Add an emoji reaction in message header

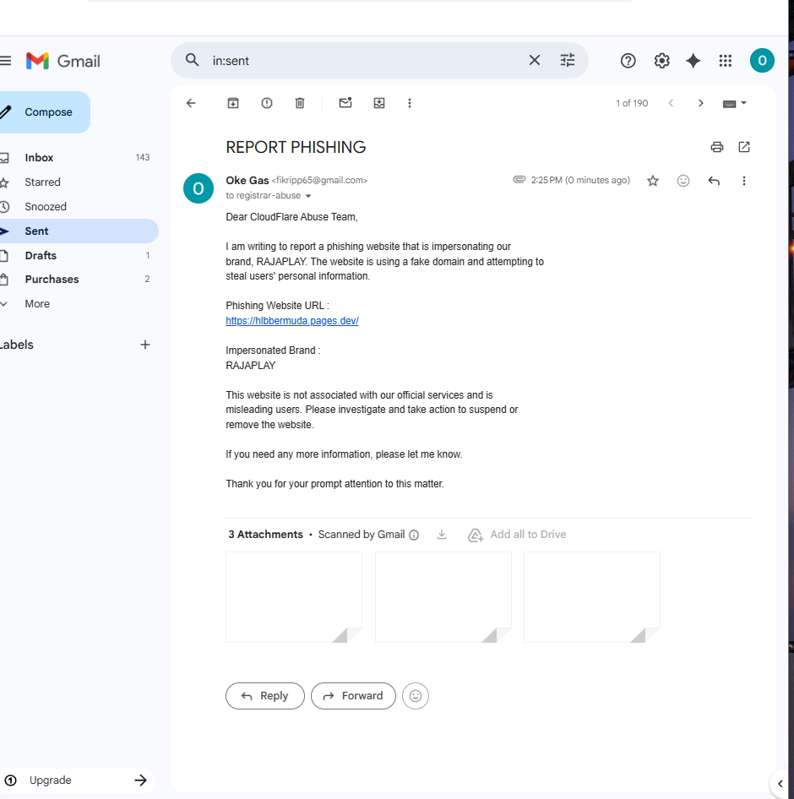pos(683,181)
